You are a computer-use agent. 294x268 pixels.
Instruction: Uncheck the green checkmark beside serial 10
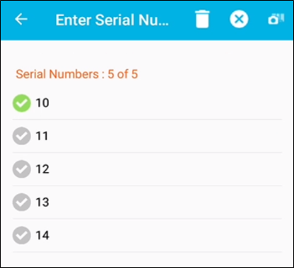click(22, 103)
